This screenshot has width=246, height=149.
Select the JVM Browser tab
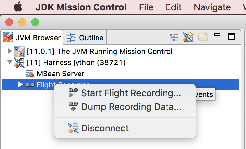click(x=32, y=38)
